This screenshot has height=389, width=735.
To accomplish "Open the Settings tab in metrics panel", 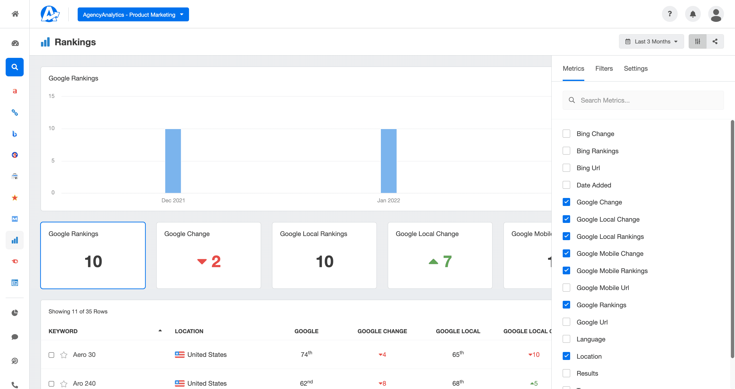I will pos(635,68).
